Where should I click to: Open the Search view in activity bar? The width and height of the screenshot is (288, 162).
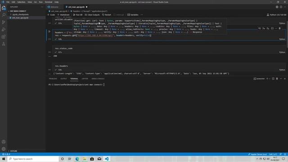[x=4, y=15]
